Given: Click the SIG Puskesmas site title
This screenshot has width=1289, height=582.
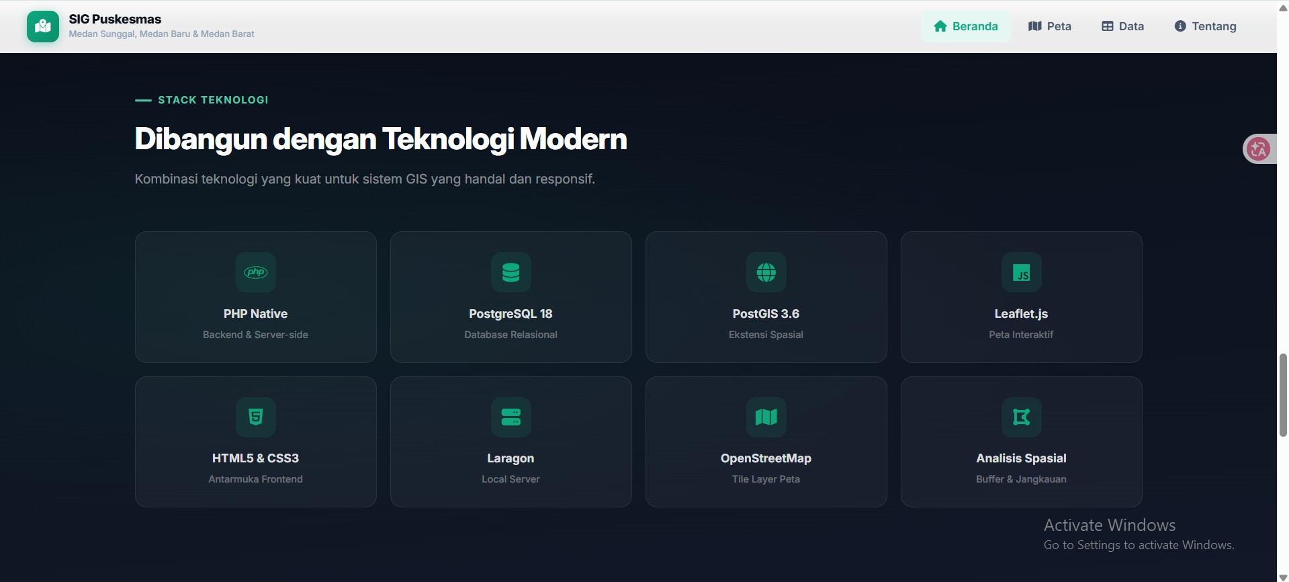Looking at the screenshot, I should (115, 19).
